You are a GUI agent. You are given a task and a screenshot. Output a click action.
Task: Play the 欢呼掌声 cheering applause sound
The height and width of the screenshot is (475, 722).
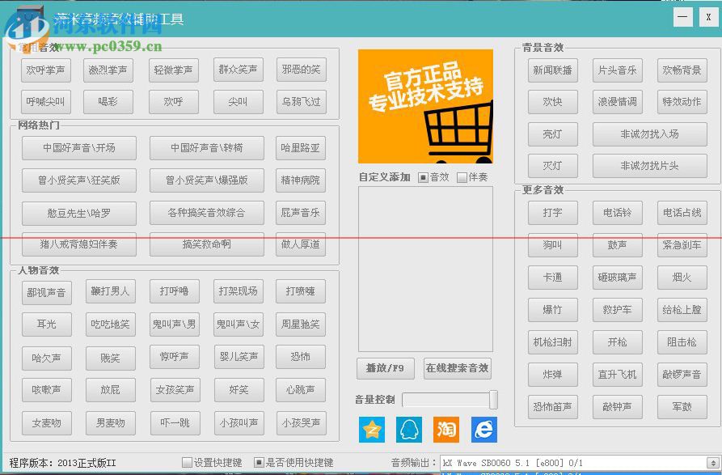pos(44,70)
